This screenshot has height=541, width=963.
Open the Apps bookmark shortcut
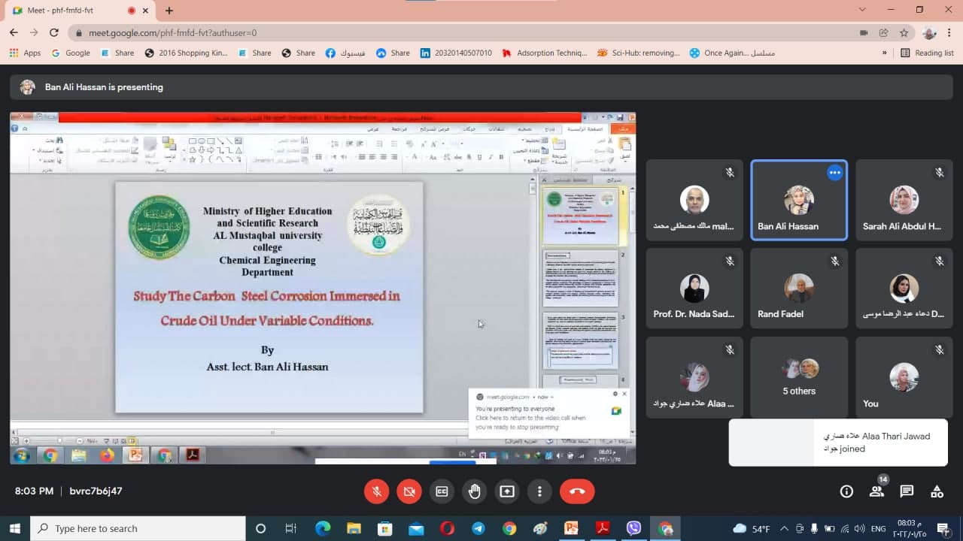pyautogui.click(x=26, y=53)
